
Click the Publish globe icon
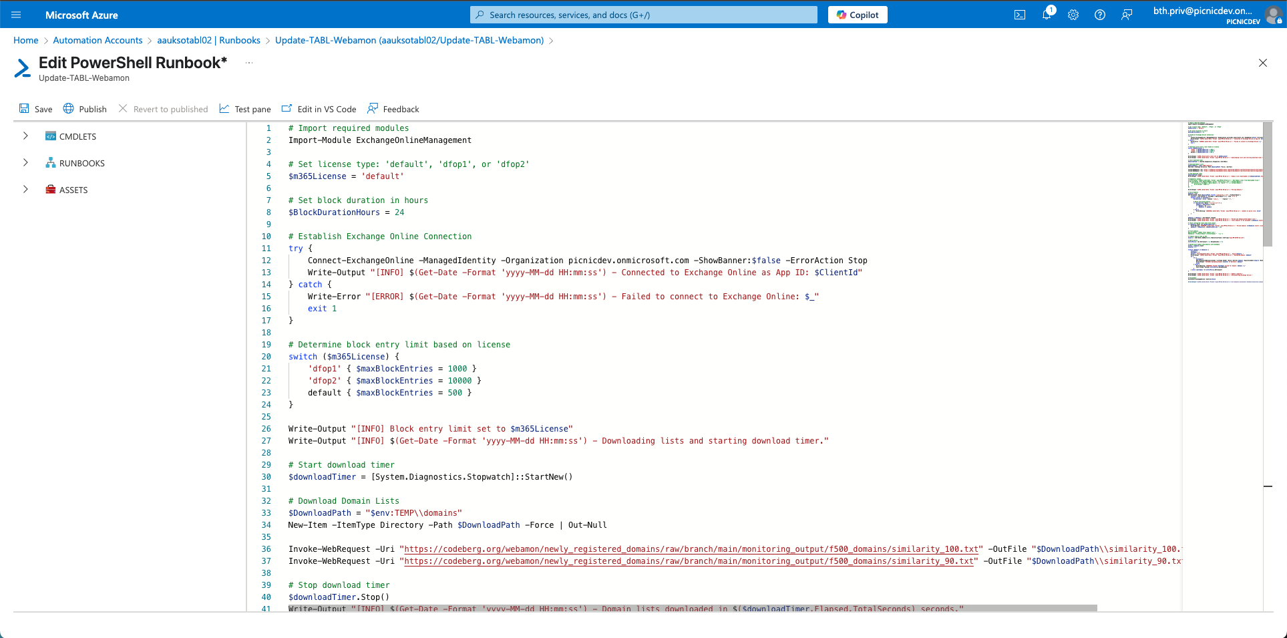coord(68,108)
